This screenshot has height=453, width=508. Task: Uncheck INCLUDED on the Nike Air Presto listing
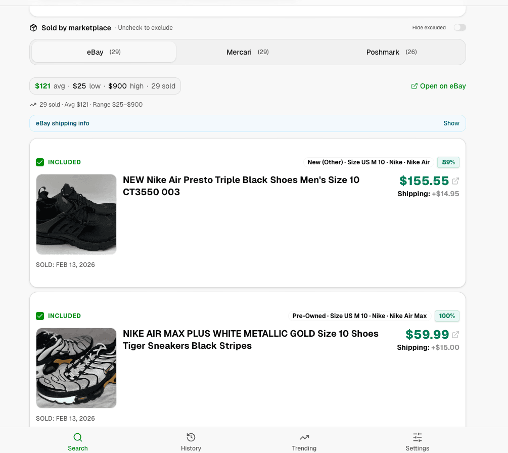pyautogui.click(x=40, y=162)
